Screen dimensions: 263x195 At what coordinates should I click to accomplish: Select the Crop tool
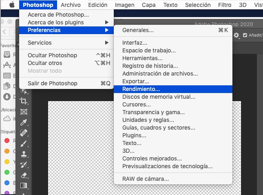[x=23, y=101]
